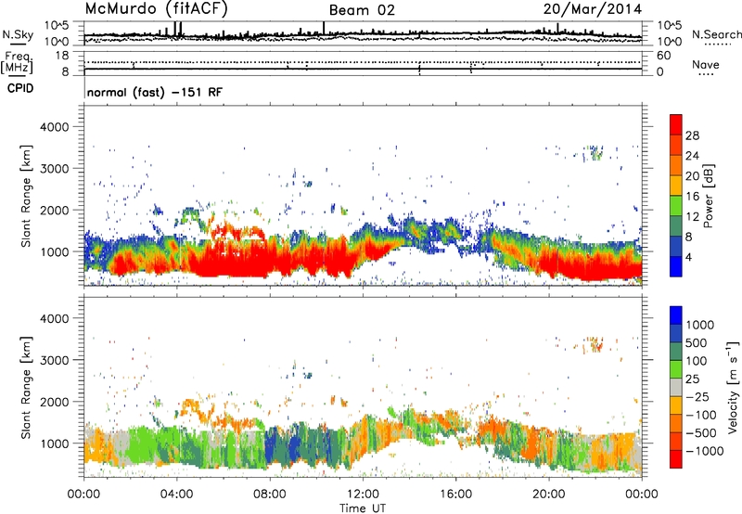
Task: Click the '12:00' time tick label
Action: [x=363, y=495]
